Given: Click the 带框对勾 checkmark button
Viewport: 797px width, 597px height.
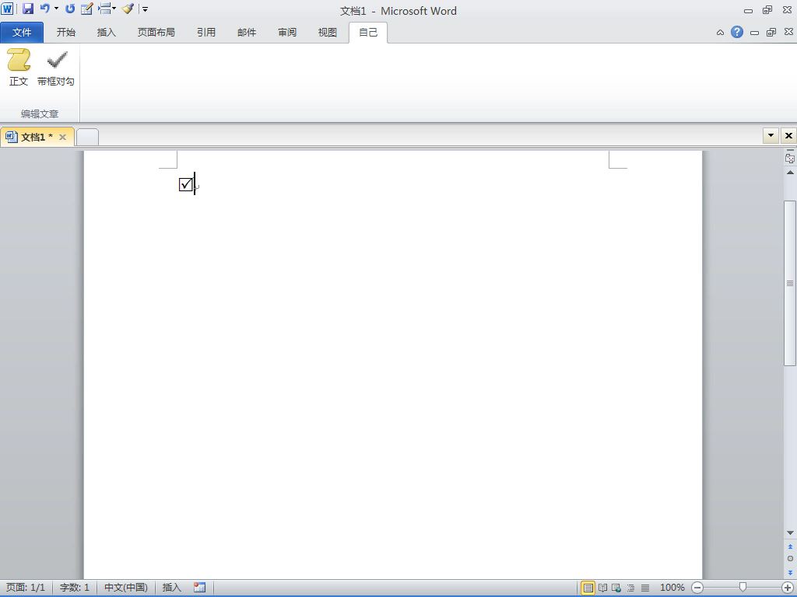Looking at the screenshot, I should coord(56,68).
